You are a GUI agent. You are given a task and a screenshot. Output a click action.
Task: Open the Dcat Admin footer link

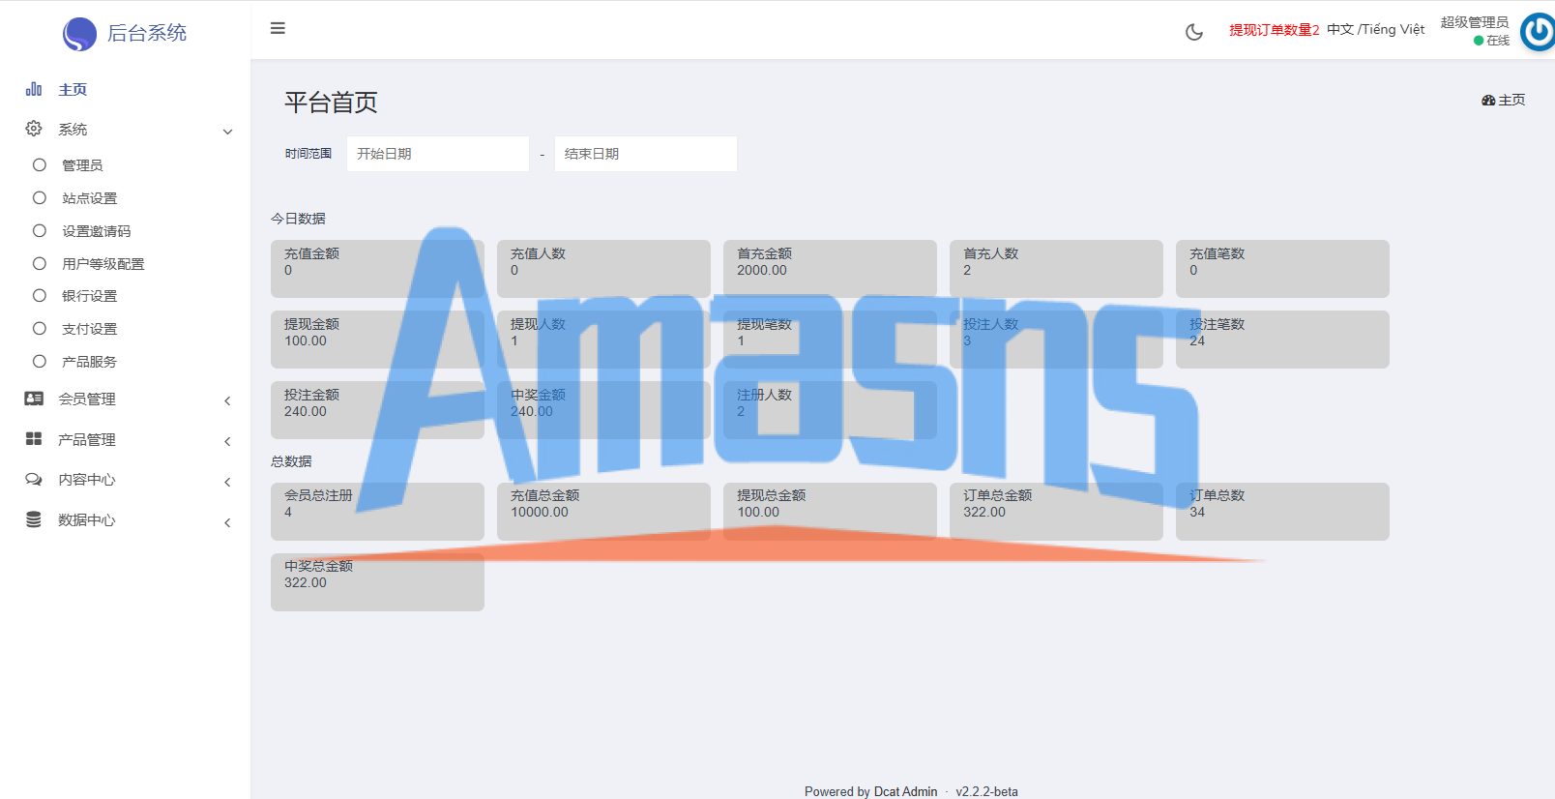(905, 791)
